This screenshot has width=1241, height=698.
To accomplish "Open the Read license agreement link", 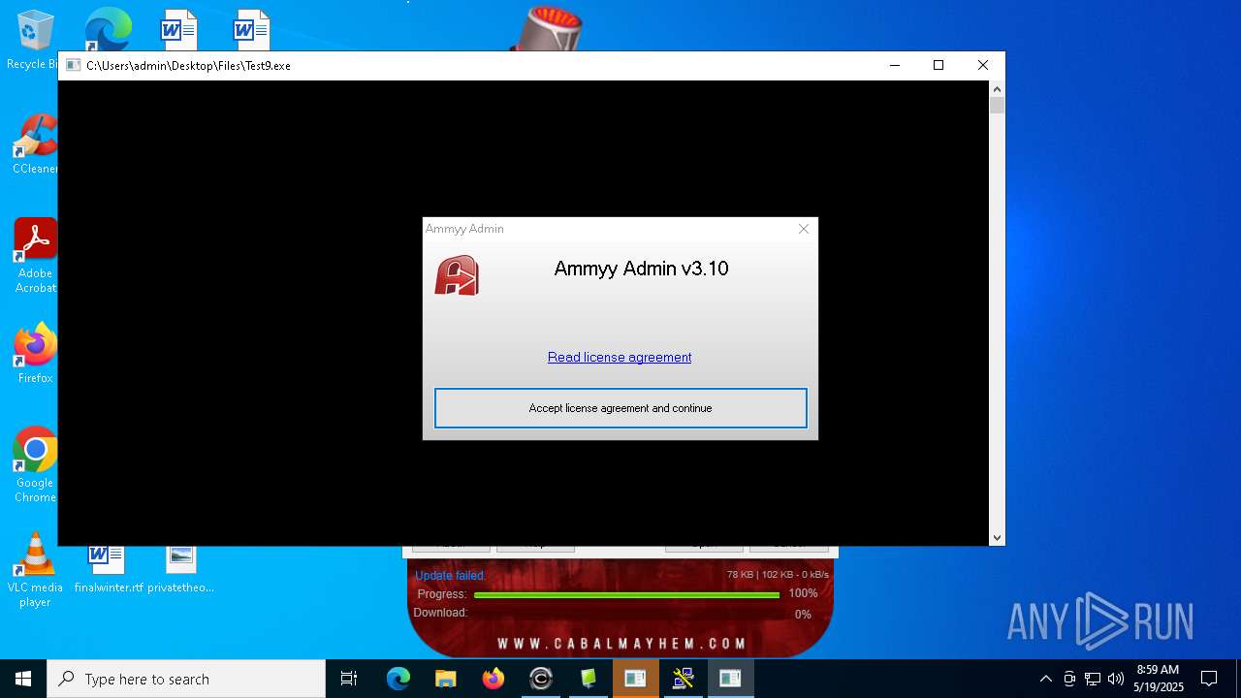I will (620, 358).
